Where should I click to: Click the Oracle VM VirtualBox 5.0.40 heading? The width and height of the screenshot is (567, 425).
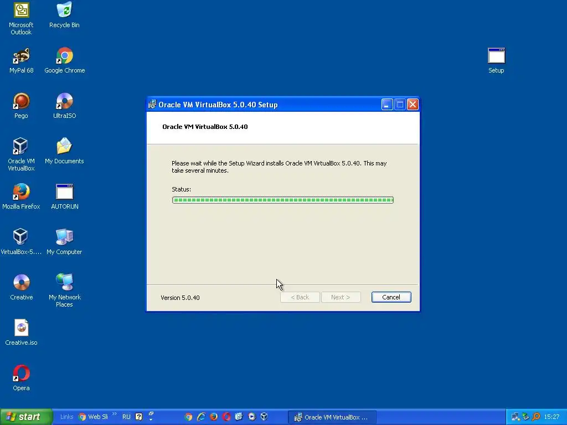pos(205,127)
